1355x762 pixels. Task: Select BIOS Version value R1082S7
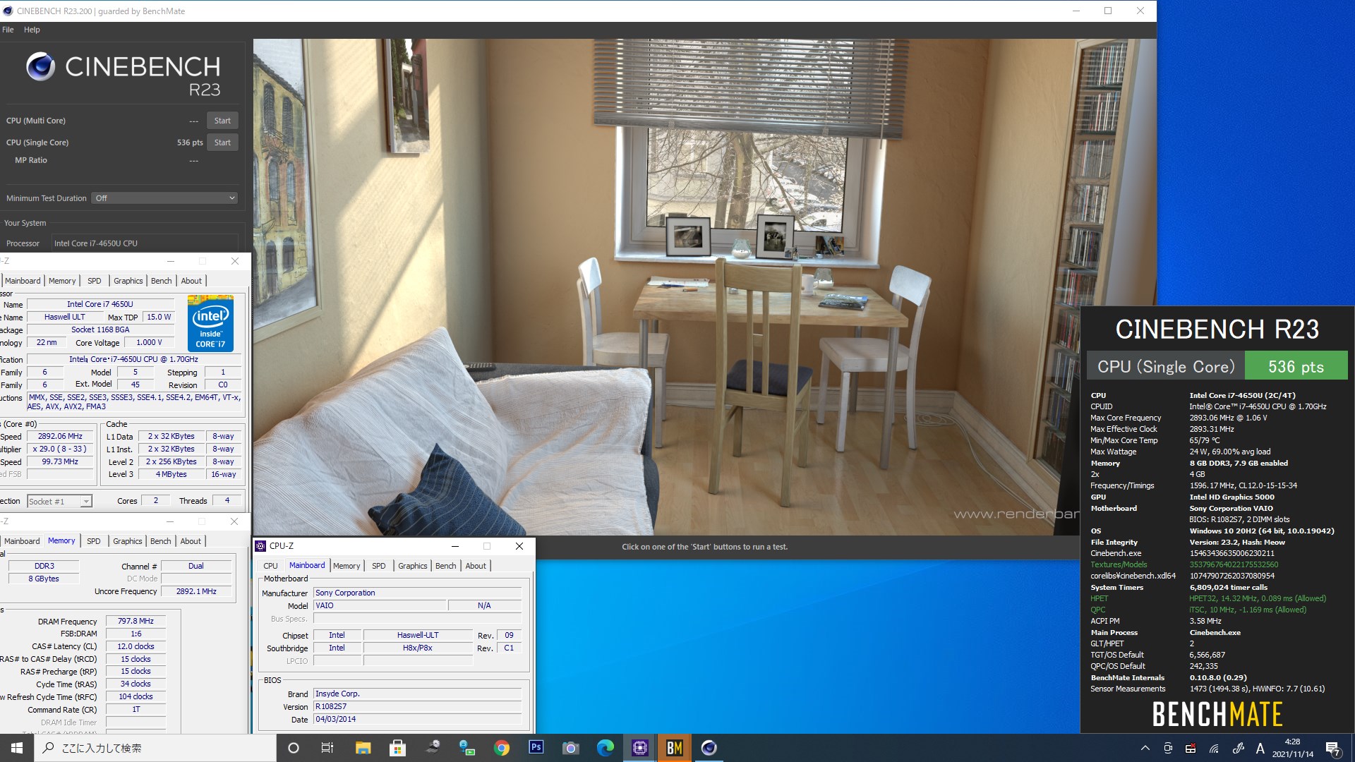(417, 706)
